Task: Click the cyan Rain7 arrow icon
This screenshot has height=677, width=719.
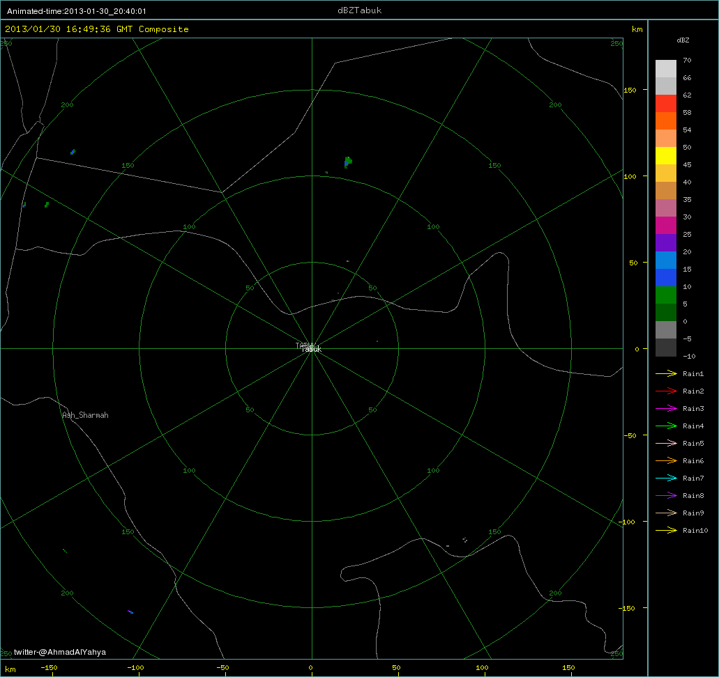Action: [666, 478]
